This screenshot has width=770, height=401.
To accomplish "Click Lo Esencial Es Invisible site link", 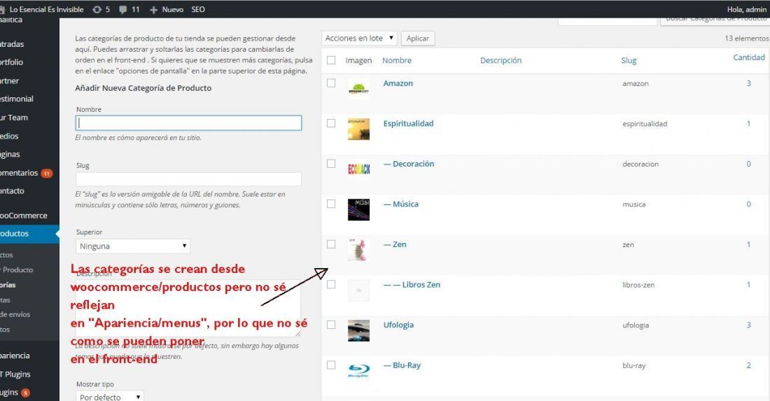I will point(46,9).
